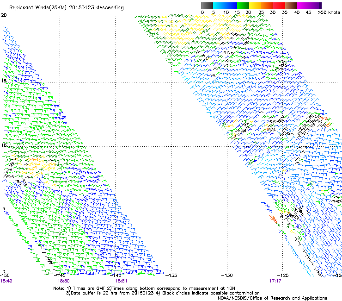Click the yellow 20-25 knots legend segment

click(255, 6)
